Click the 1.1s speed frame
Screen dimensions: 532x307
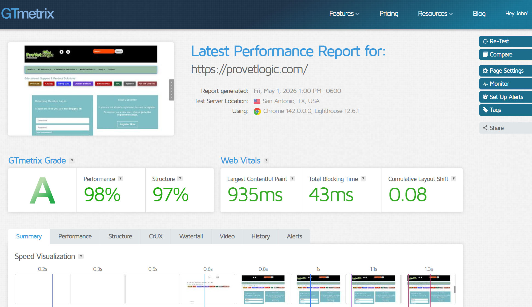(x=373, y=289)
